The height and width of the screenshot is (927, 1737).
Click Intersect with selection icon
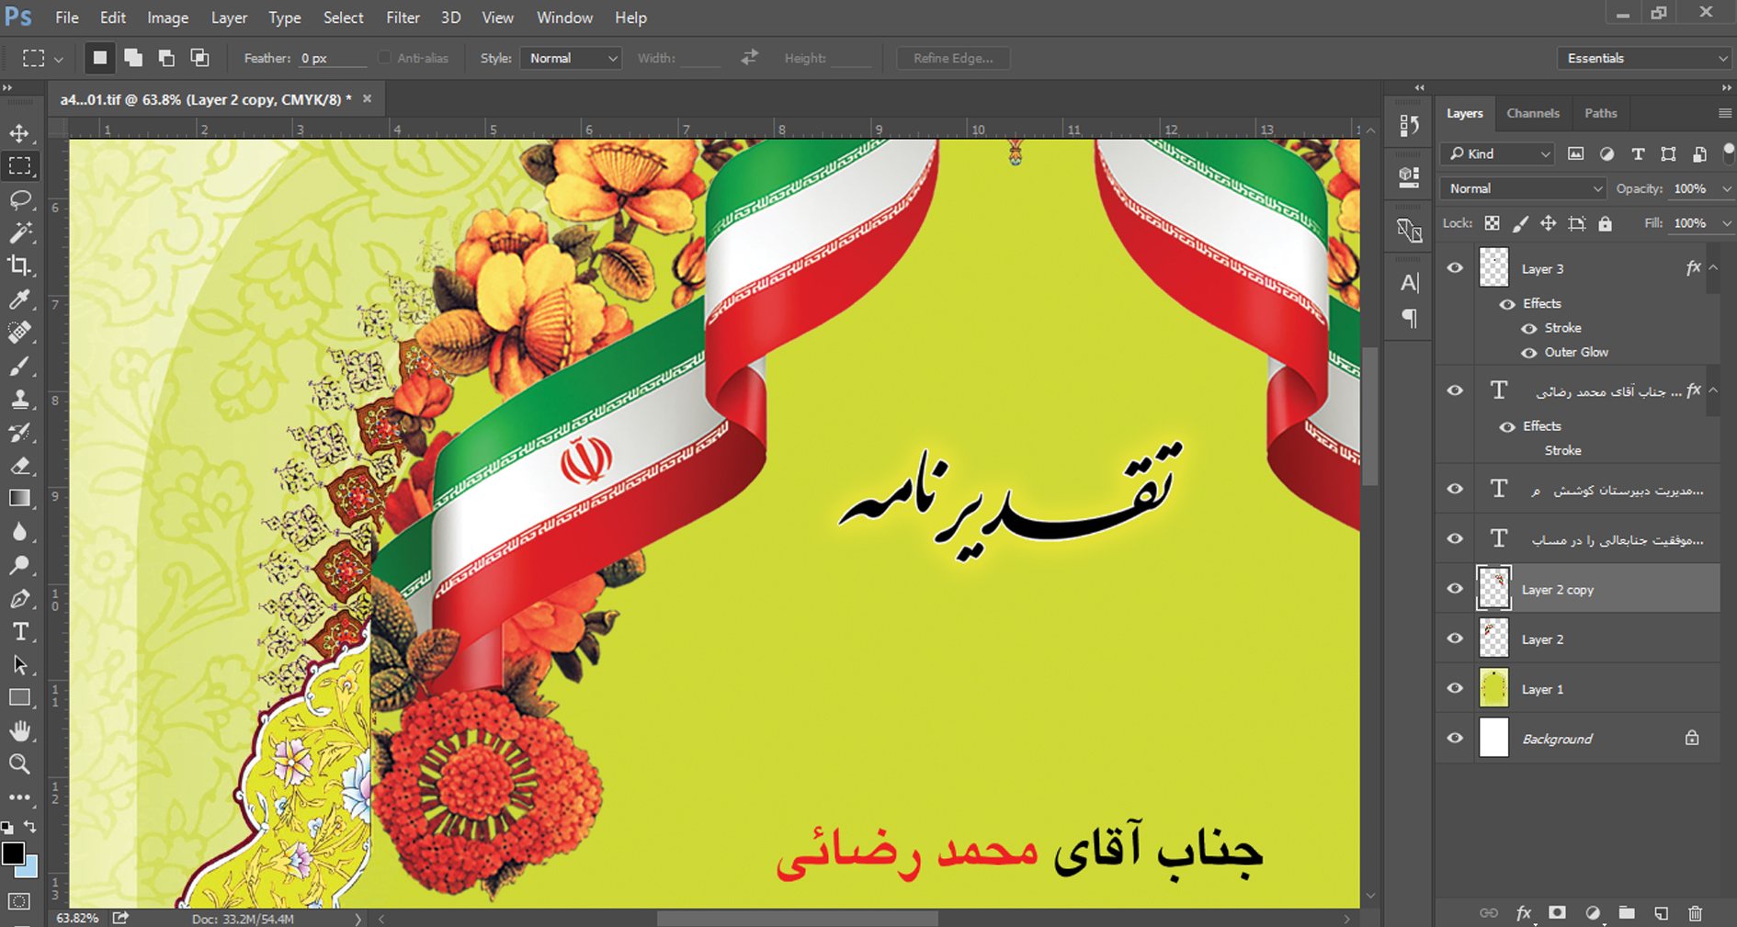[x=199, y=58]
